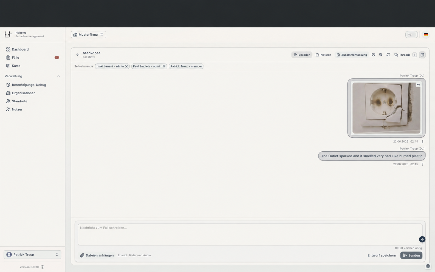This screenshot has height=272, width=435.
Task: Change language via the German flag
Action: coord(426,35)
